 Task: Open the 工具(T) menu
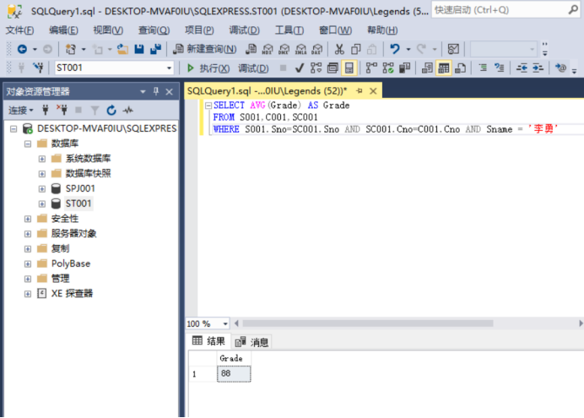pos(289,30)
